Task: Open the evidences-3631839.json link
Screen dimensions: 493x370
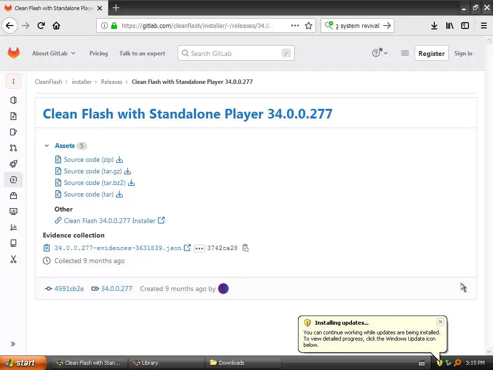Action: (118, 248)
